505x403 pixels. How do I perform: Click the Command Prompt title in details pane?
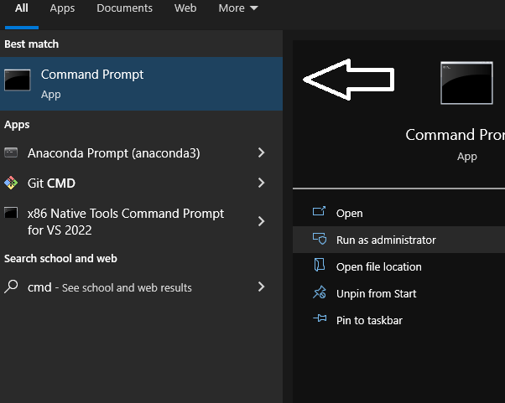[455, 134]
